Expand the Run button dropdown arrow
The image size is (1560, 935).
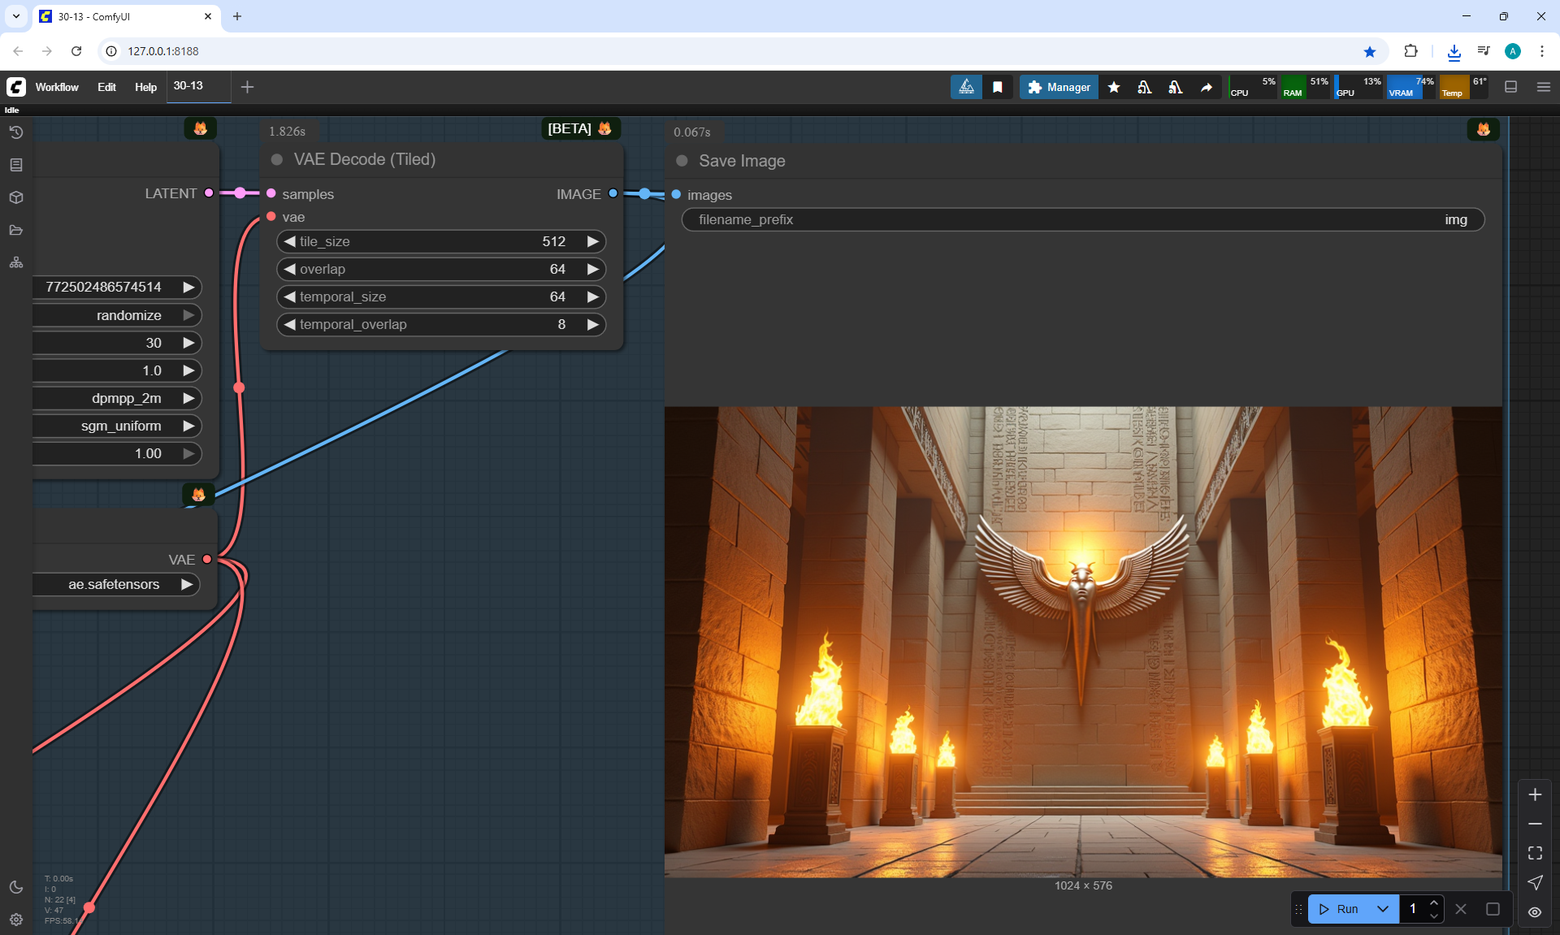tap(1383, 909)
